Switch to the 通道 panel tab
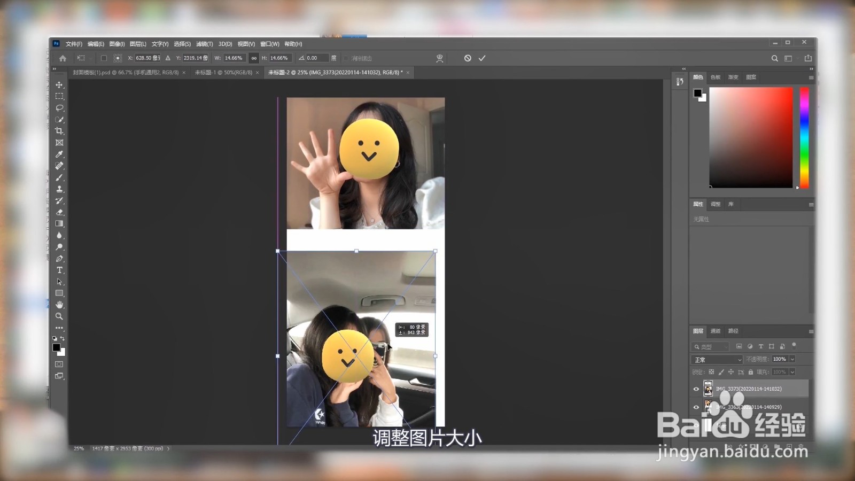The height and width of the screenshot is (481, 855). (x=715, y=331)
